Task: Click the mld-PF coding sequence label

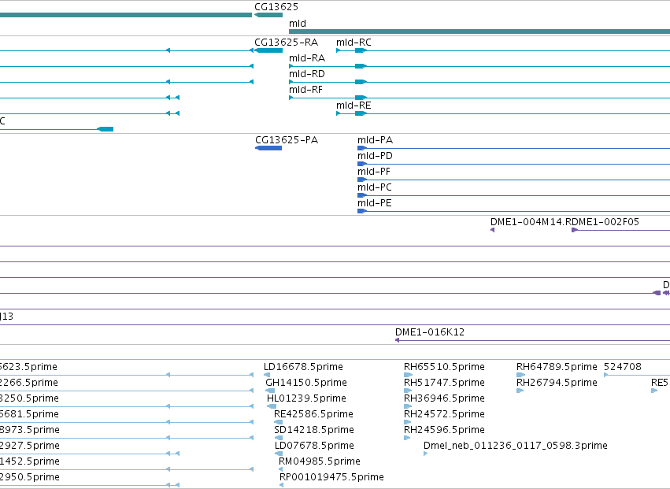Action: (374, 172)
